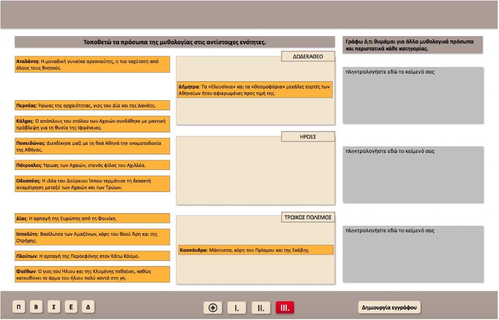Image resolution: width=499 pixels, height=320 pixels.
Task: Click the Κασσάνδρα card in ΤΡΩΙΚΟΣ ΠΟΛΕΜΟΣ box
Action: coord(256,250)
